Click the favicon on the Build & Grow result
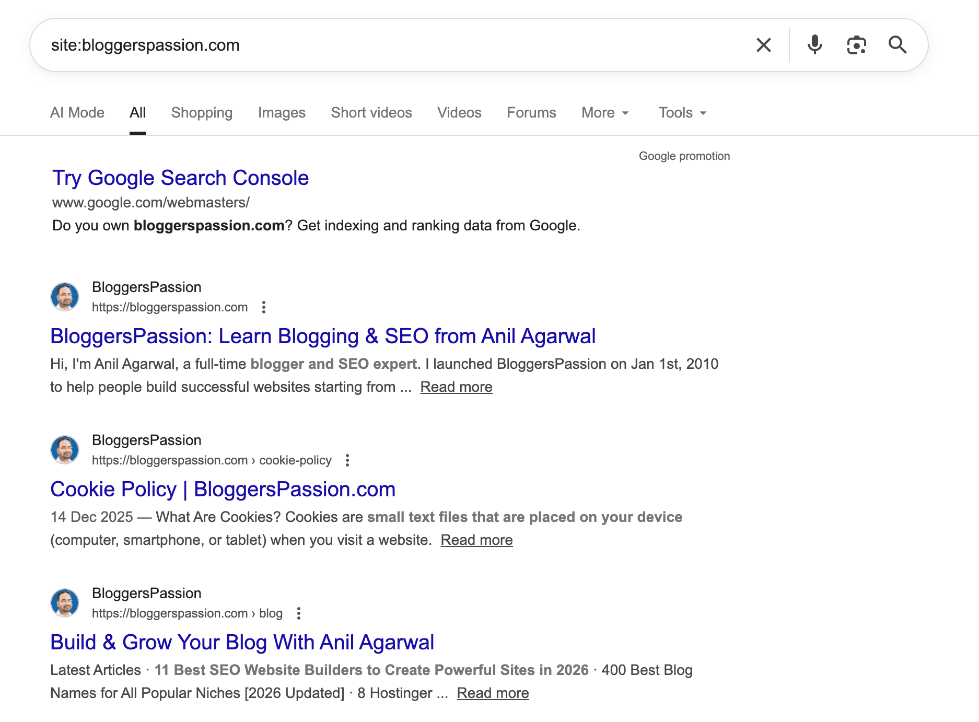The image size is (979, 722). [65, 602]
